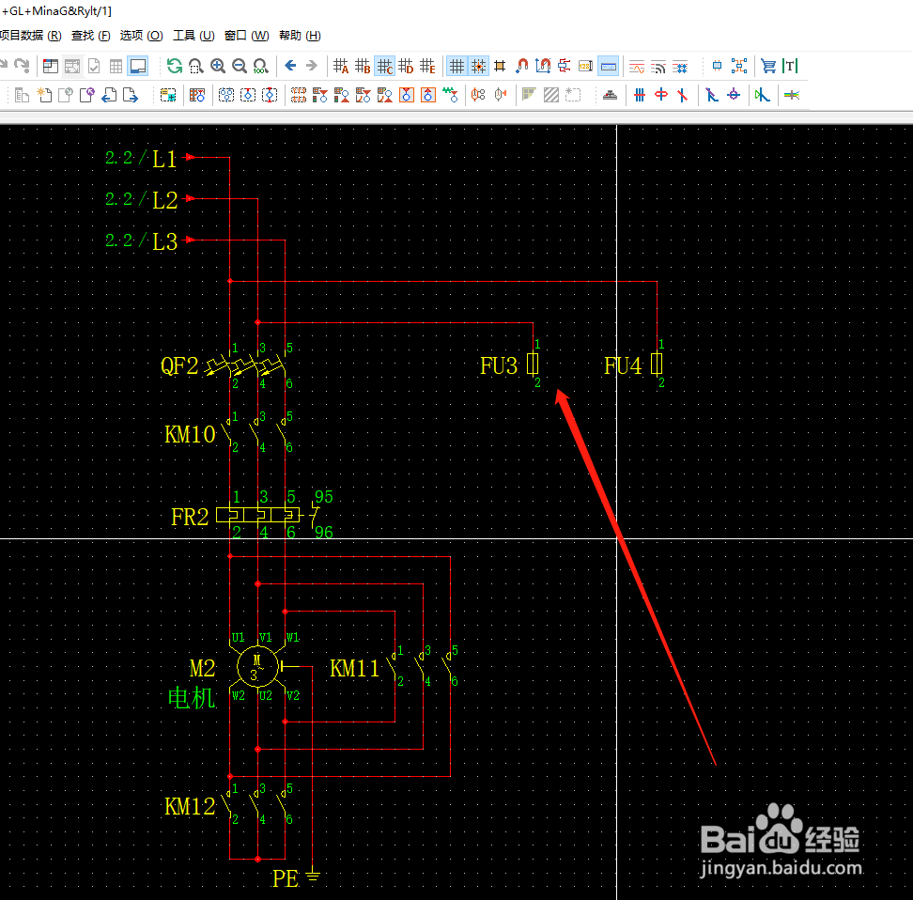Click the dashed four-circles group icon
The width and height of the screenshot is (913, 900).
click(x=226, y=95)
